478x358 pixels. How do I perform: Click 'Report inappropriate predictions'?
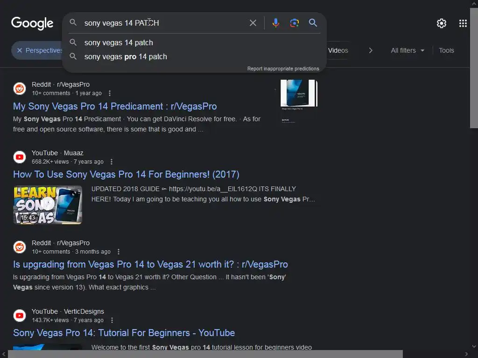click(x=283, y=69)
